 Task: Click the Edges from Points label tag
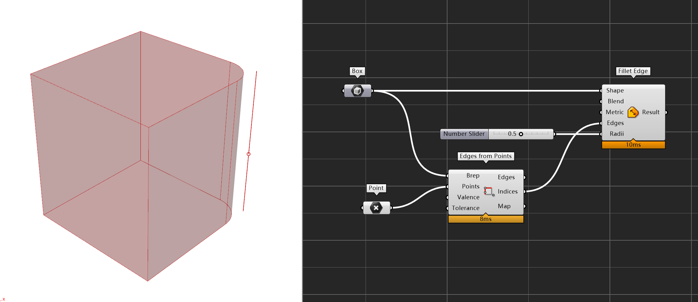pos(486,156)
